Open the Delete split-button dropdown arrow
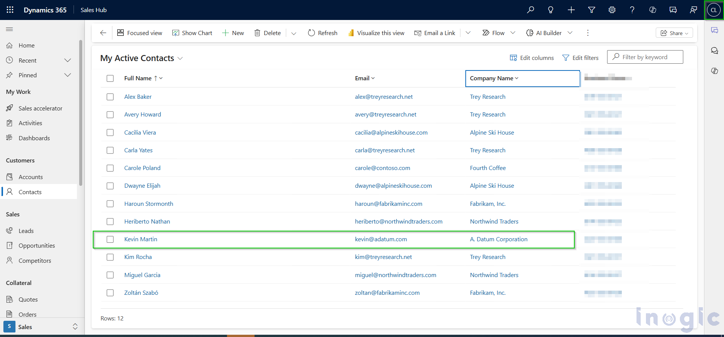The height and width of the screenshot is (337, 724). click(x=294, y=33)
